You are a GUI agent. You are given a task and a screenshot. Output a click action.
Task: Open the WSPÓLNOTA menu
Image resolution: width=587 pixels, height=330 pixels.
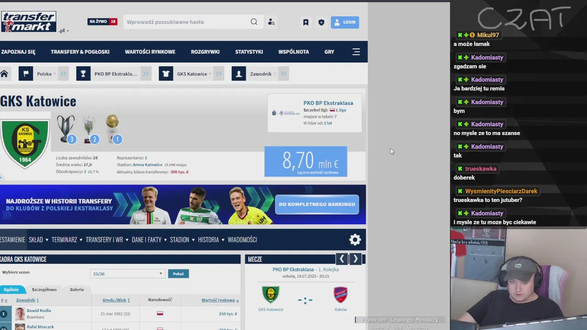(x=293, y=52)
